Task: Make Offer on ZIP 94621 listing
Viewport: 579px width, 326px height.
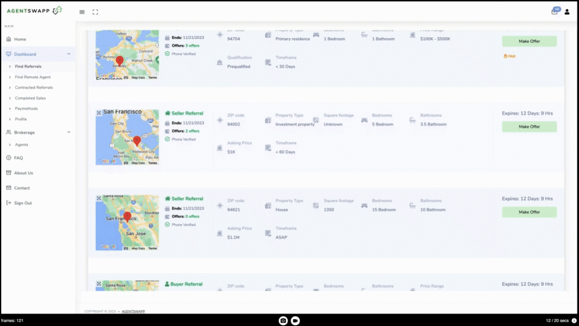Action: coord(529,212)
